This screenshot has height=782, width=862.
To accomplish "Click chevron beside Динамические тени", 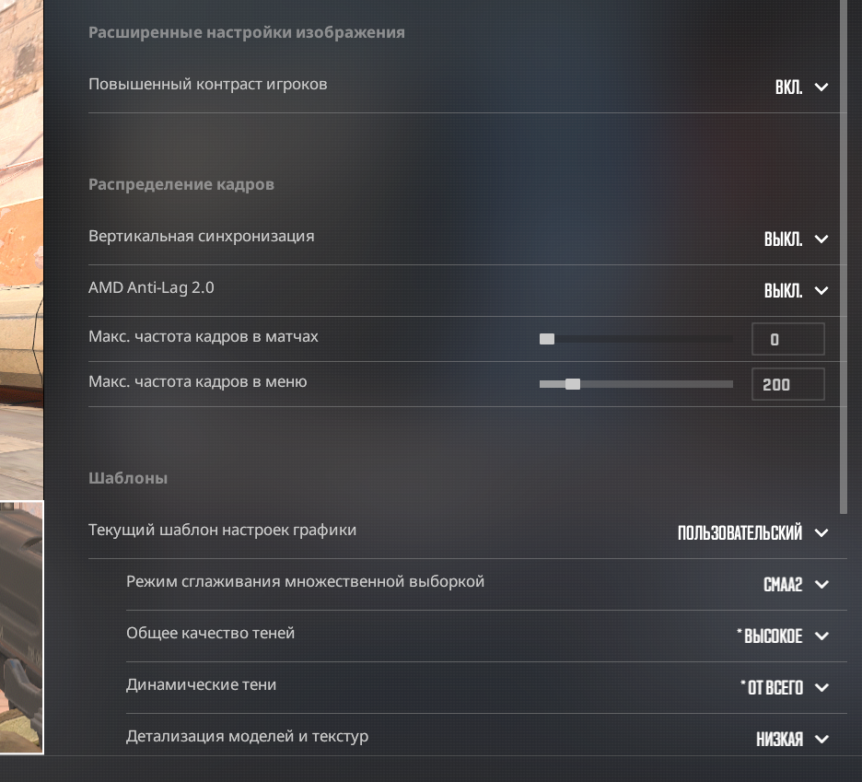I will [x=821, y=687].
